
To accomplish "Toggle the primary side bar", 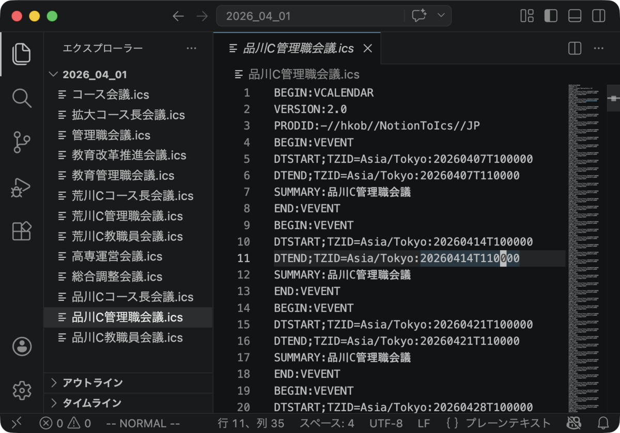I will 551,16.
